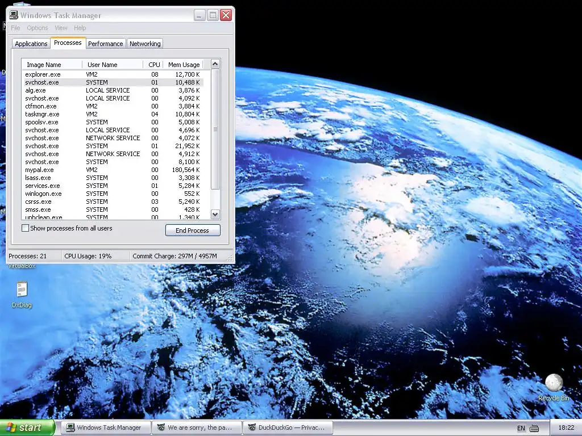This screenshot has height=436, width=582.
Task: Open the Recycle Bin desktop icon
Action: (554, 383)
